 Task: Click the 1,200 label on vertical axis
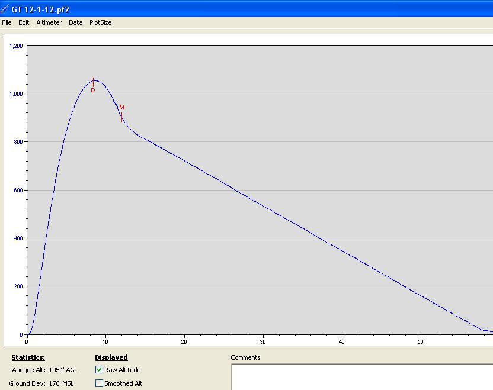pos(17,46)
